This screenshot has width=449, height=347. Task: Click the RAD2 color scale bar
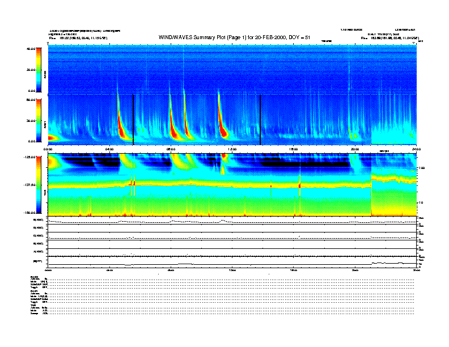coord(37,69)
